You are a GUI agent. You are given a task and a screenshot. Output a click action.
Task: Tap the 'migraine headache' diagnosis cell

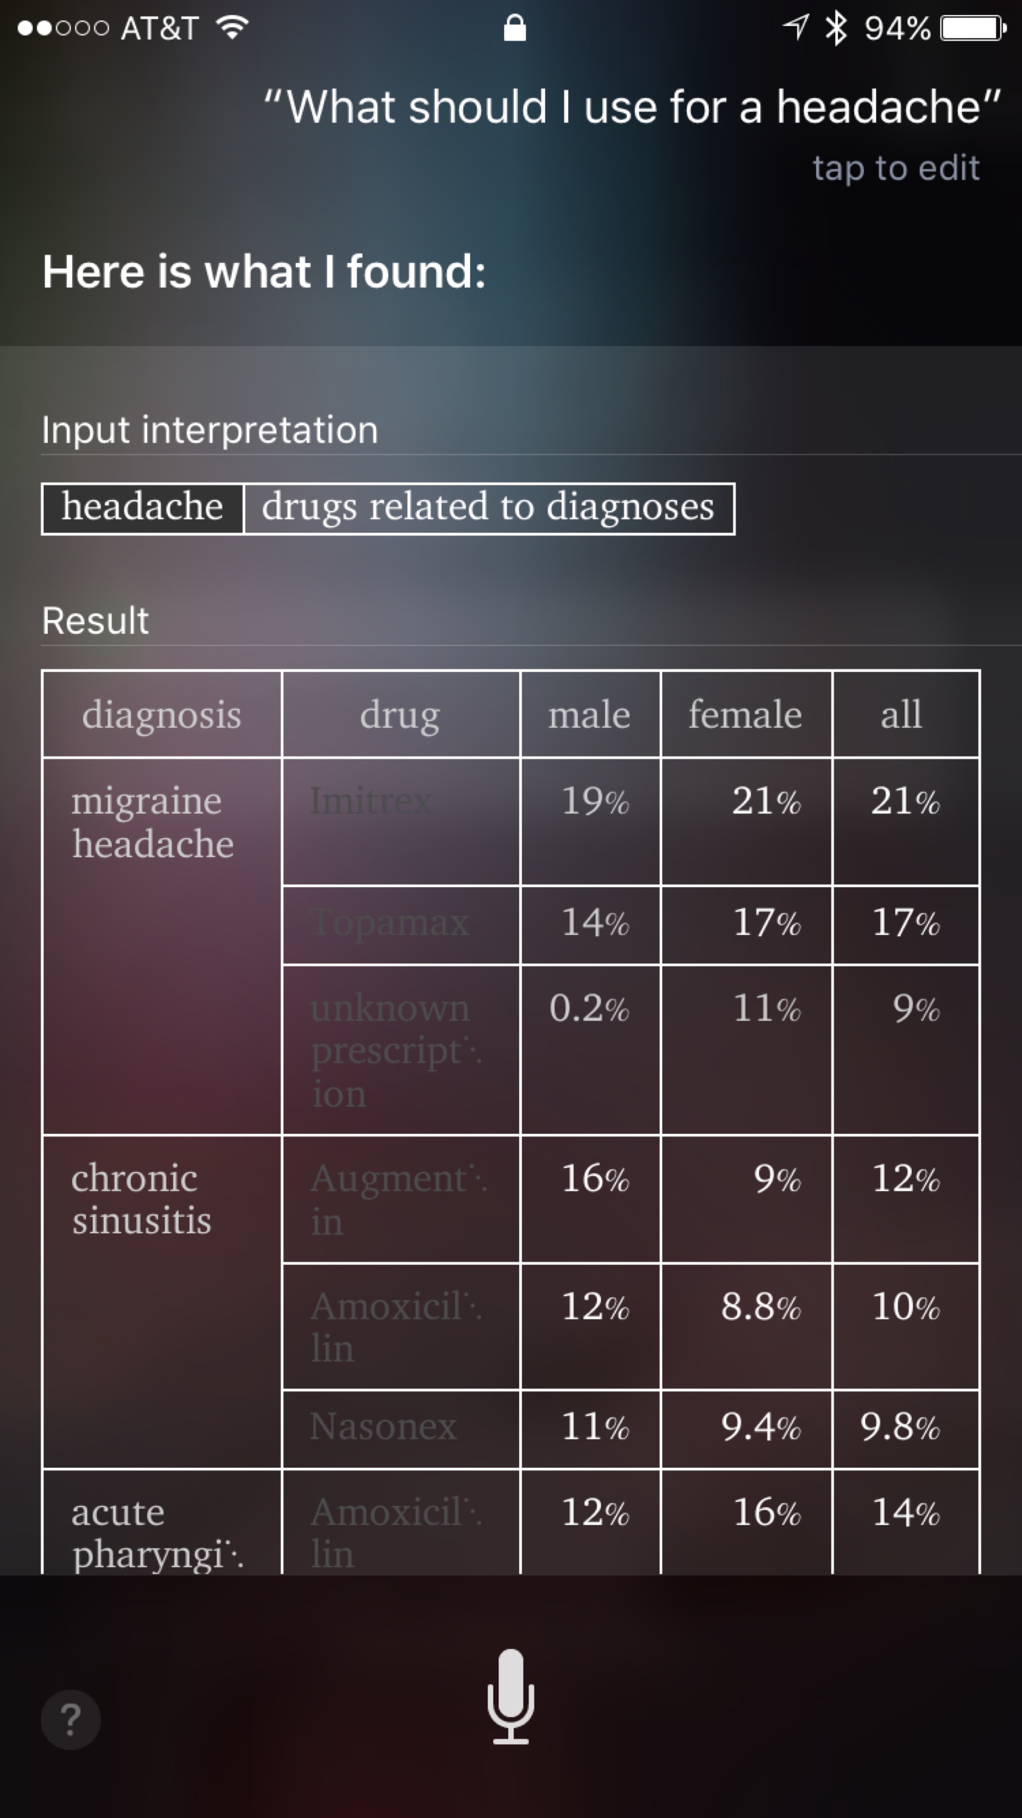(x=162, y=946)
